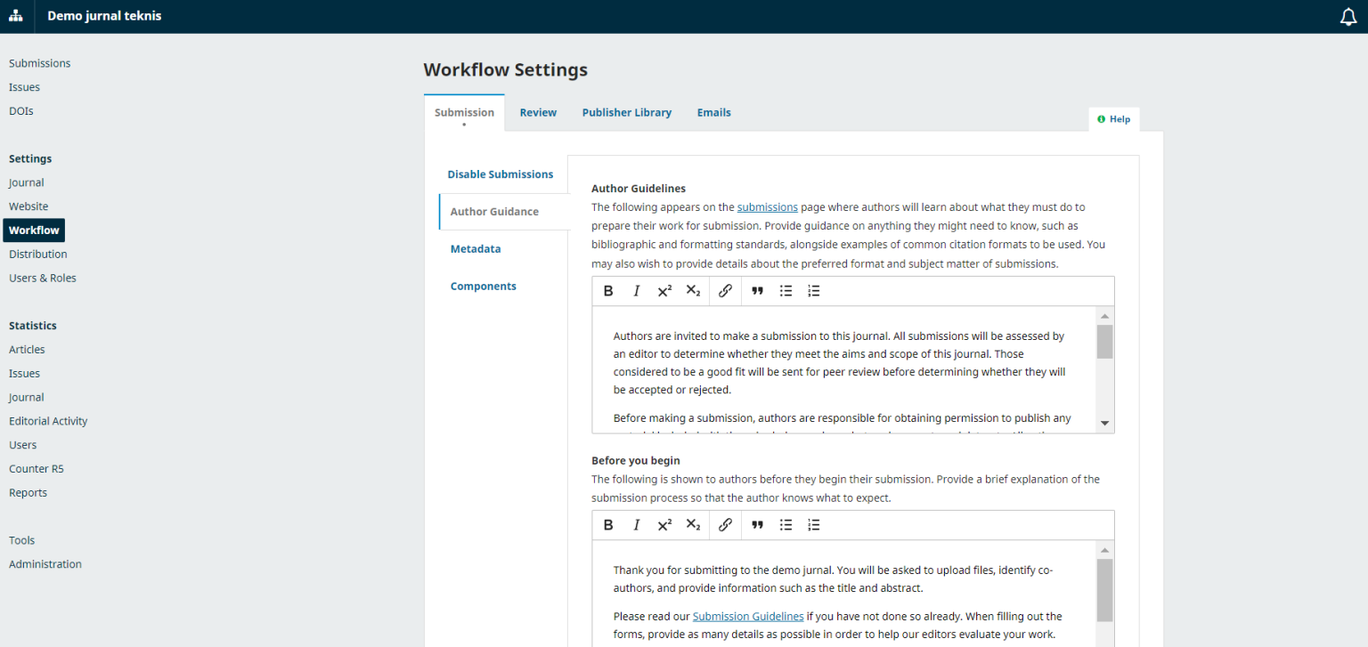Apply italic in Before you begin editor
The height and width of the screenshot is (647, 1368).
(x=637, y=525)
